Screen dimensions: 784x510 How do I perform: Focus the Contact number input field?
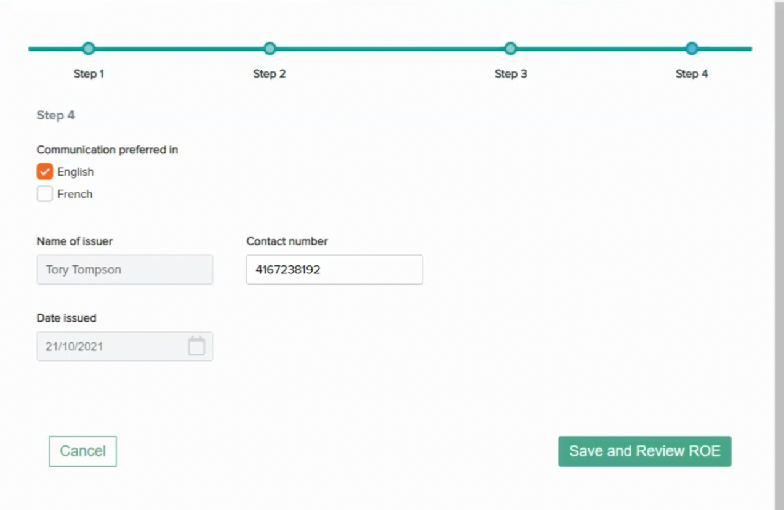click(335, 270)
